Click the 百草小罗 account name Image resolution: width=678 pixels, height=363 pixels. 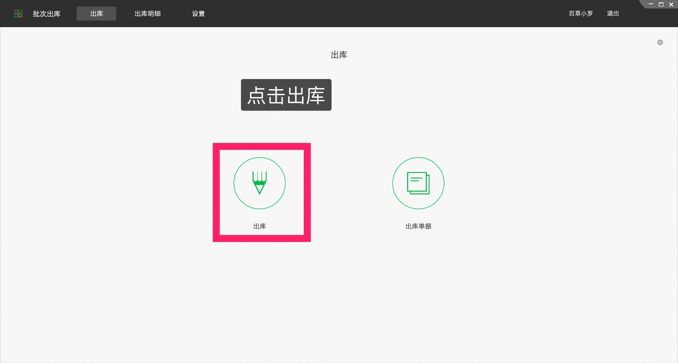(580, 14)
